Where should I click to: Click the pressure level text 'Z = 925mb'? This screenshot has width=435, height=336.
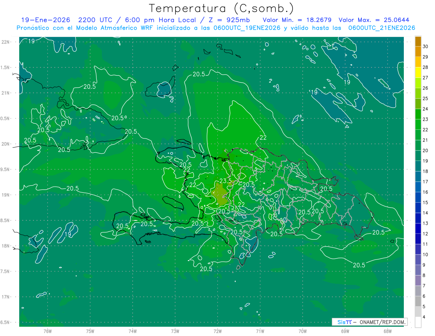coord(229,20)
